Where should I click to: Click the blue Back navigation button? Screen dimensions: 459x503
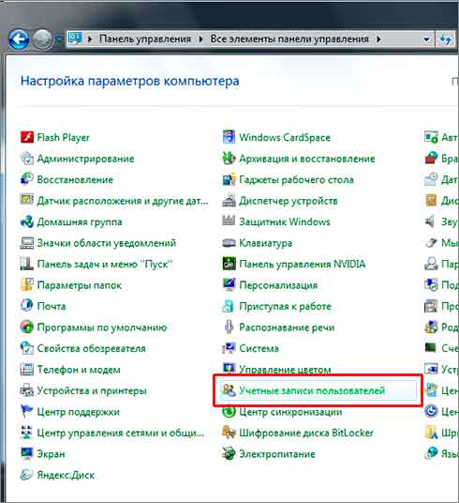click(19, 39)
